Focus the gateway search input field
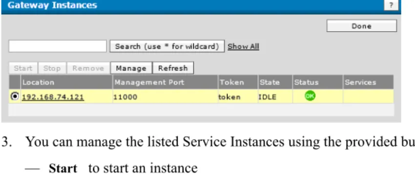415x178 pixels. pyautogui.click(x=58, y=46)
